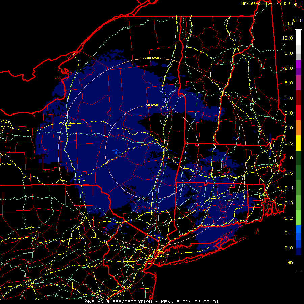
Task: Pick the darkest green legend swatch beside 1.0
Action: point(298,158)
